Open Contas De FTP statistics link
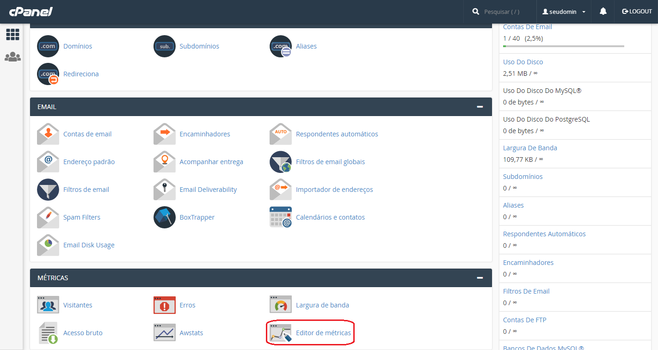The width and height of the screenshot is (658, 350). click(x=525, y=320)
